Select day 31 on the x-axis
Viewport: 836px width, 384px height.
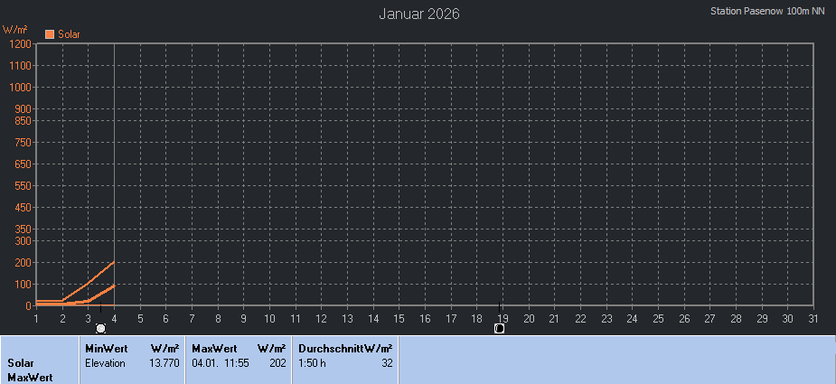click(813, 318)
